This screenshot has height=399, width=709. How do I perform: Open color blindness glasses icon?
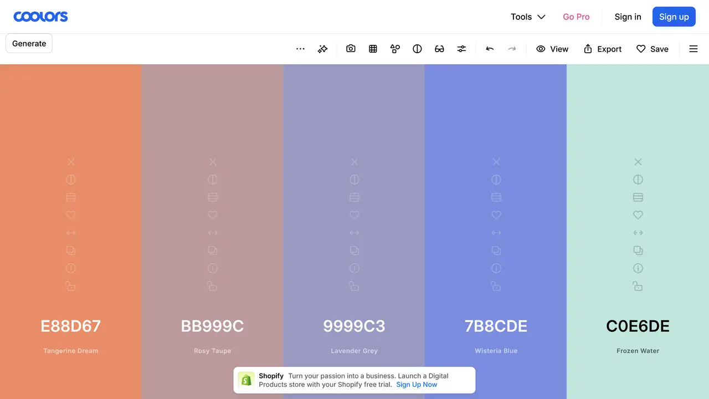coord(439,49)
